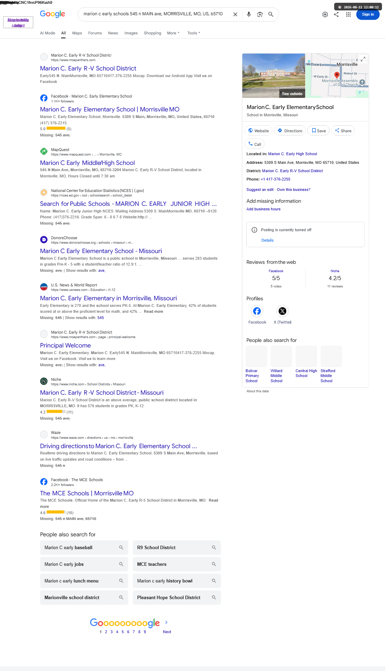
Task: Open Principal Welcome result
Action: pyautogui.click(x=65, y=345)
